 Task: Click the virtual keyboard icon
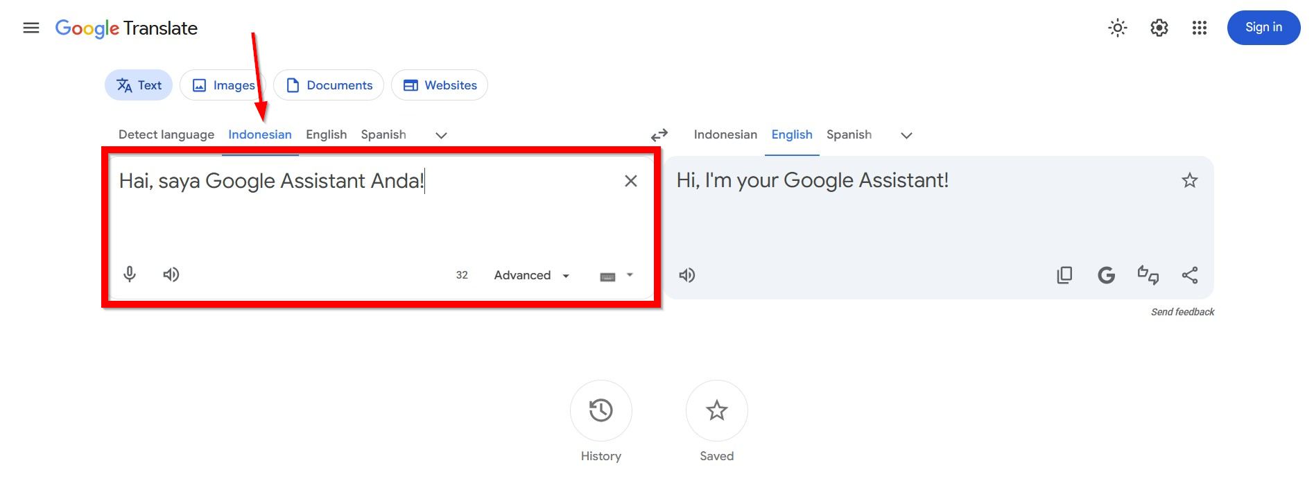point(607,277)
